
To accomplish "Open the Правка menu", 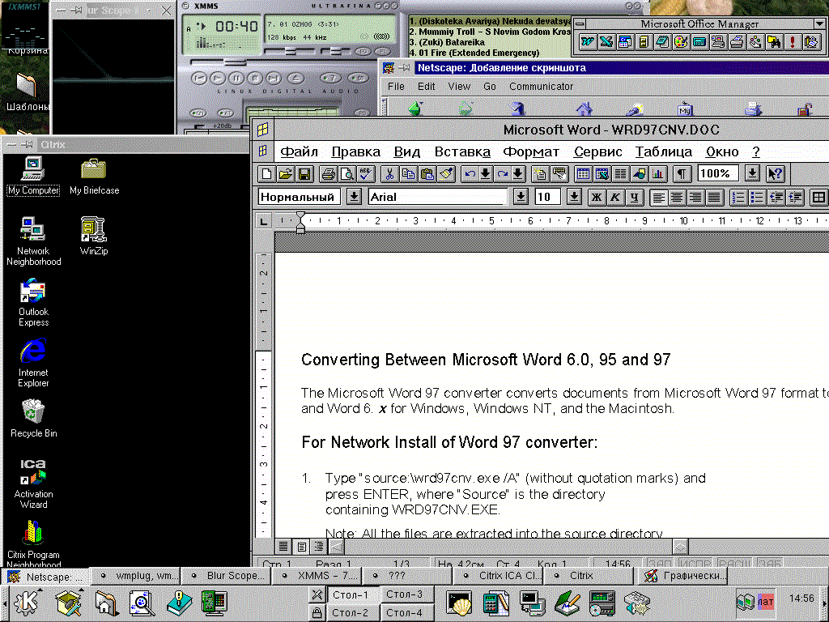I will (356, 151).
